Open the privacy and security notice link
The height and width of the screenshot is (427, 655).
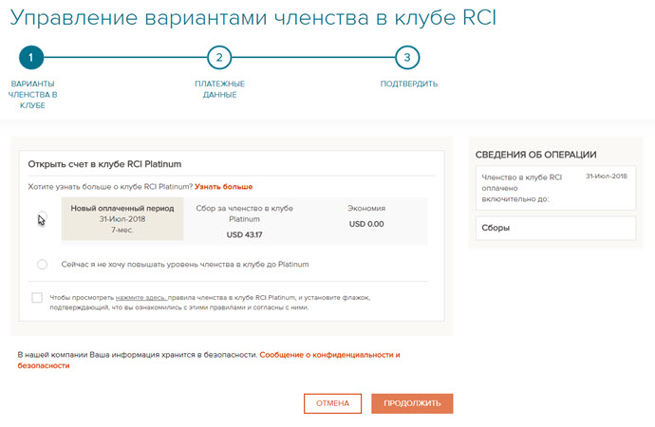tap(209, 360)
